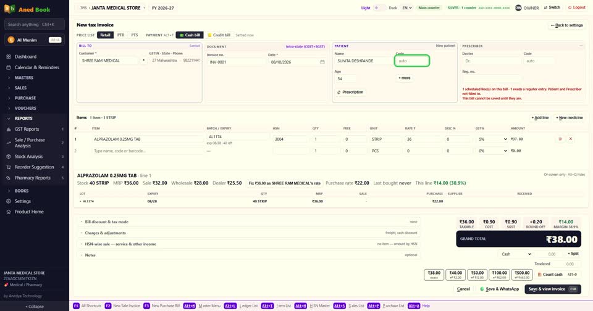Click Save & view invoice button
The width and height of the screenshot is (593, 311).
552,289
